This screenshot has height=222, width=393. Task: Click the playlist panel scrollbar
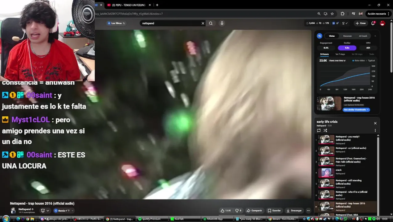click(378, 174)
